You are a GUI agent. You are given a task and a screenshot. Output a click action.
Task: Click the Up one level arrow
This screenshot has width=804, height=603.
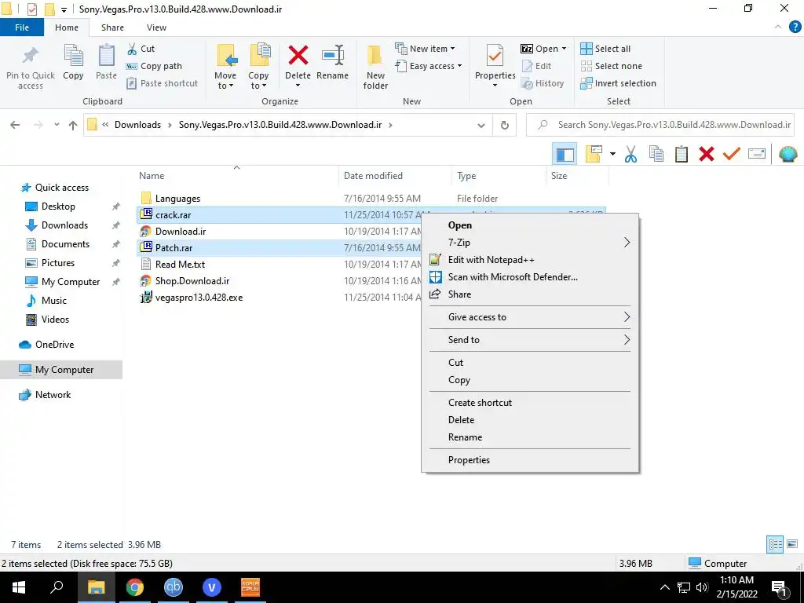click(73, 125)
